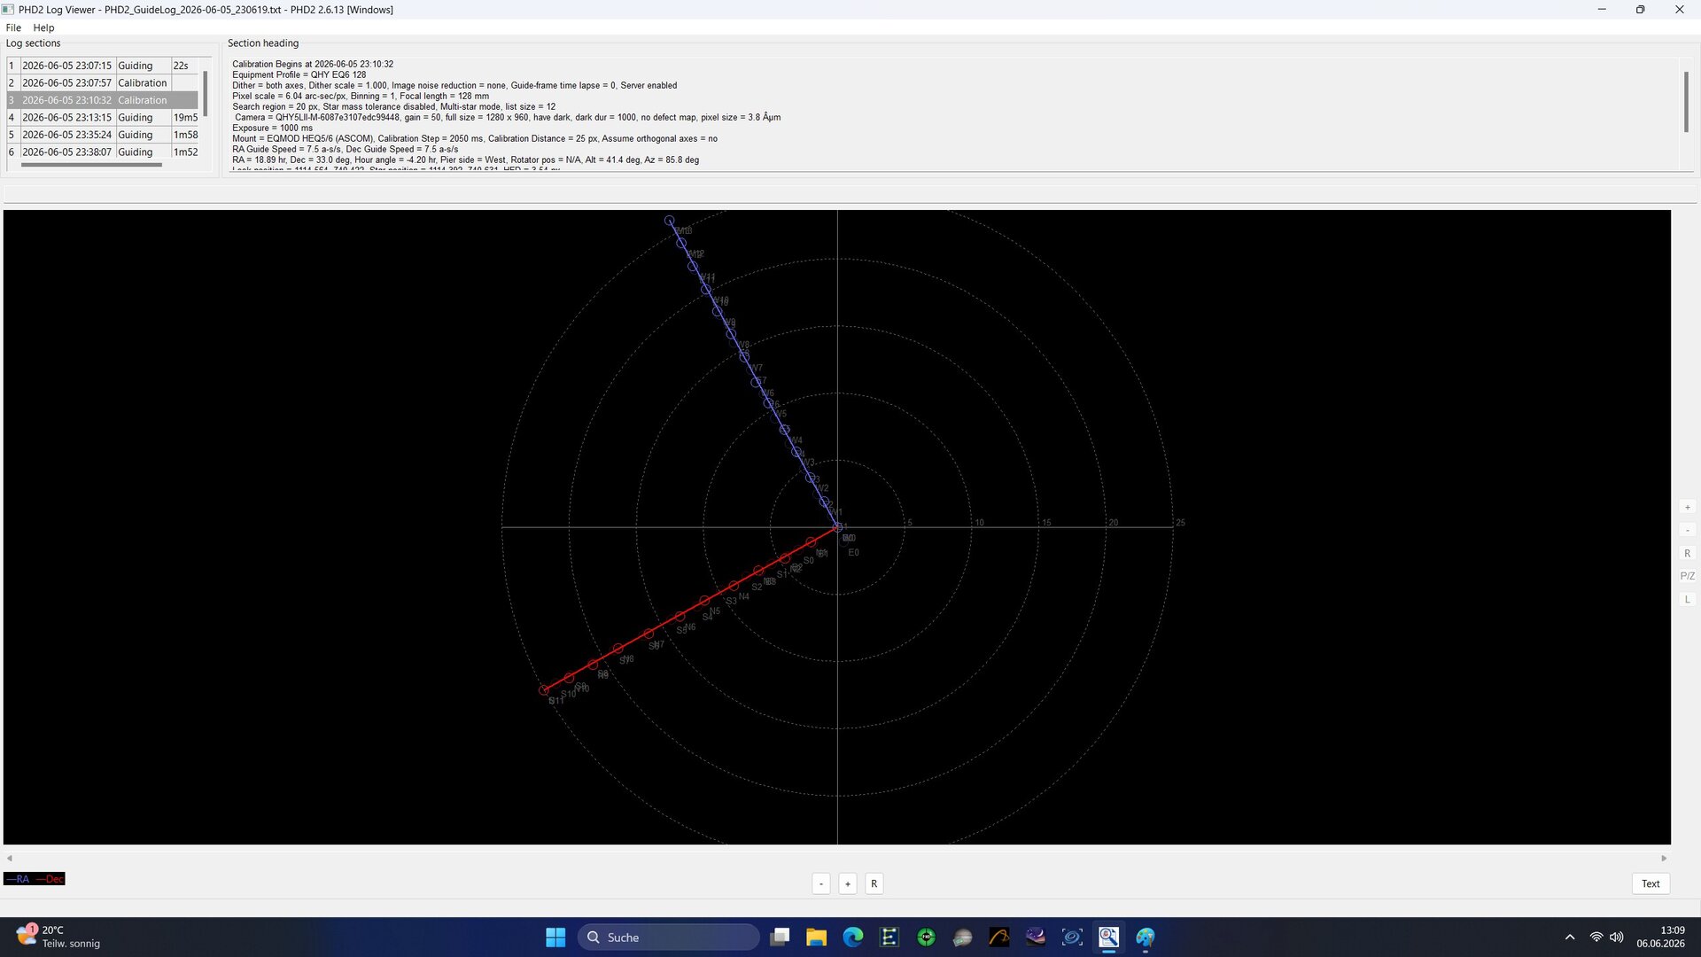Screen dimensions: 1701x957
Task: Click the last blue RA calibration point
Action: click(670, 221)
